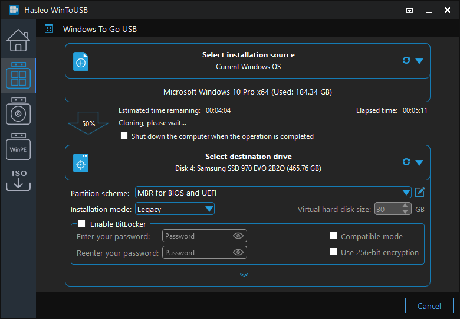
Task: Open partition layout edit icon
Action: coord(420,193)
